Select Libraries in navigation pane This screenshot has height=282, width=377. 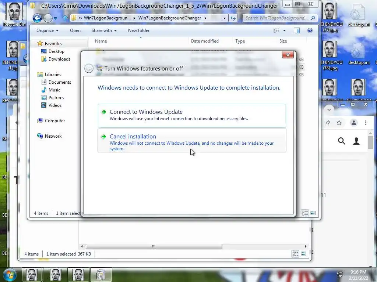point(53,74)
